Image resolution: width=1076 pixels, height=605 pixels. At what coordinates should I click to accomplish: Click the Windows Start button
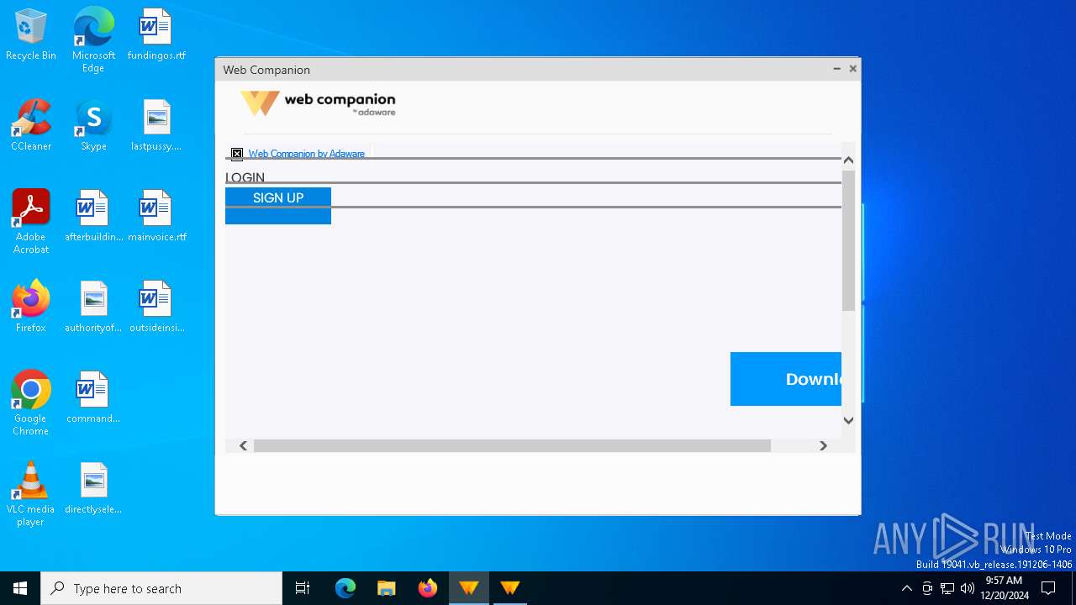tap(20, 588)
